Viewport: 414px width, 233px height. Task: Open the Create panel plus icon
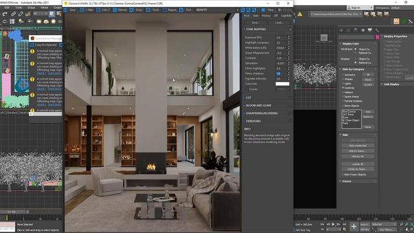[x=341, y=30]
